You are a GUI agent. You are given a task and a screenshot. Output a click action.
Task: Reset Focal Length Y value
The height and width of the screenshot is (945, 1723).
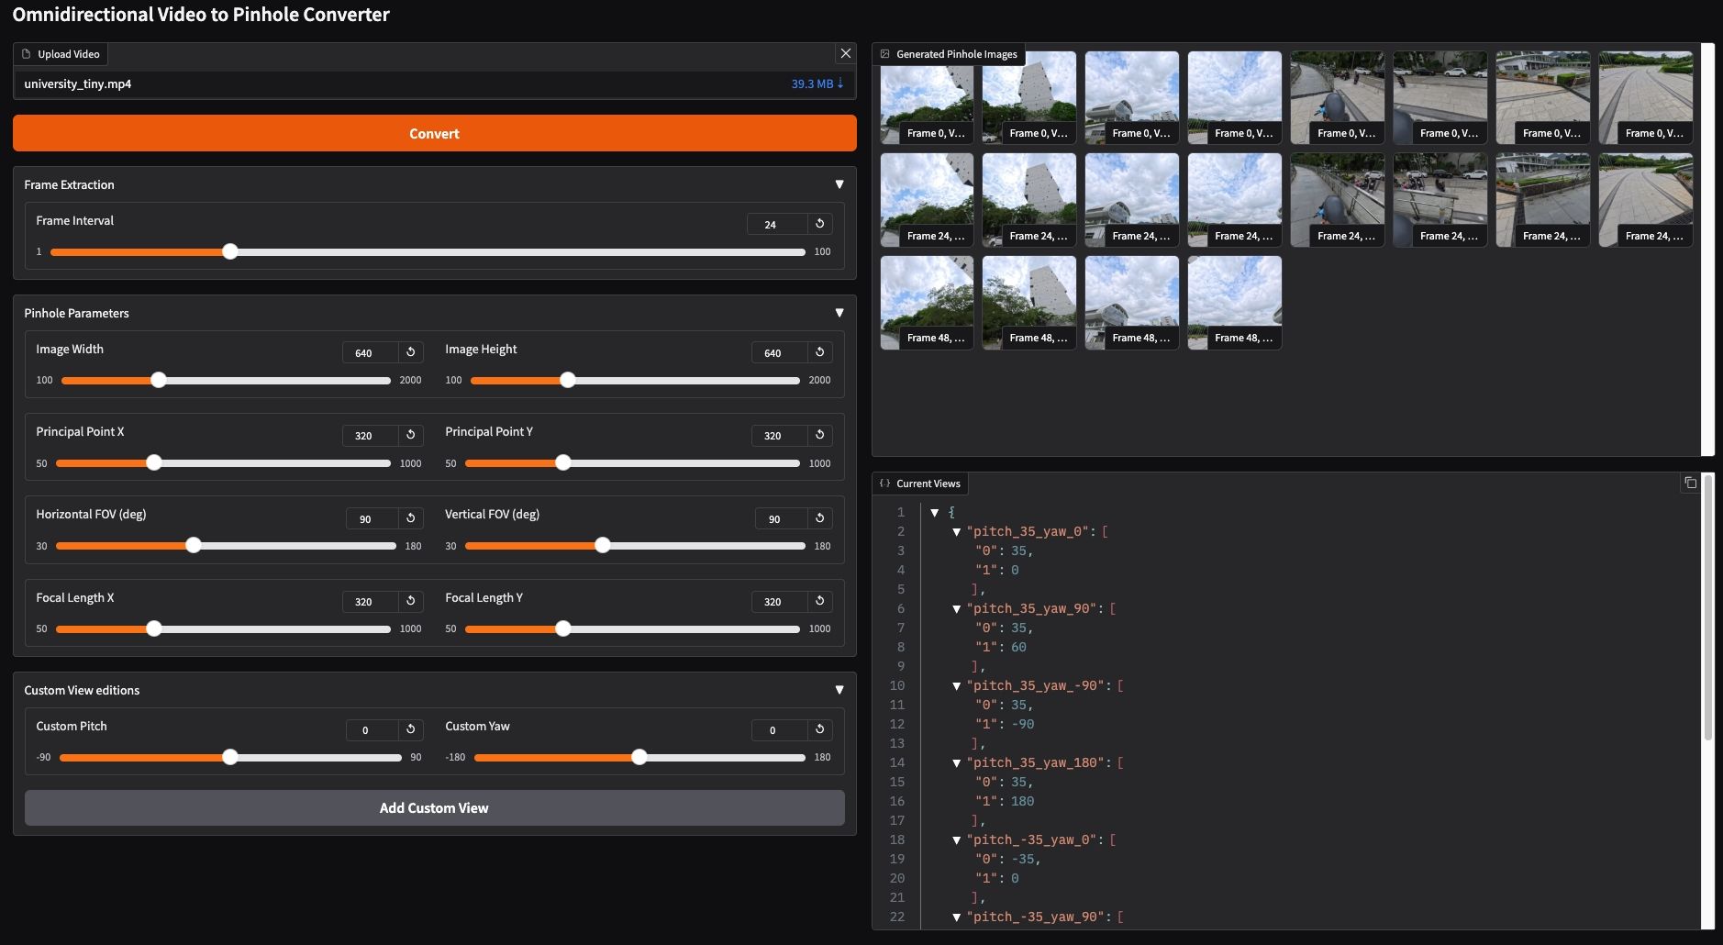pos(820,601)
